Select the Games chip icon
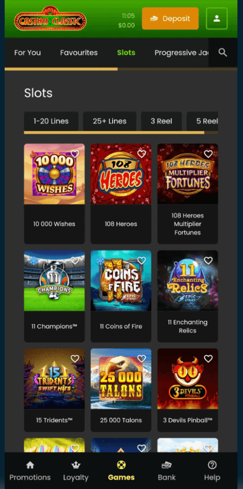This screenshot has width=243, height=489. pos(121,465)
